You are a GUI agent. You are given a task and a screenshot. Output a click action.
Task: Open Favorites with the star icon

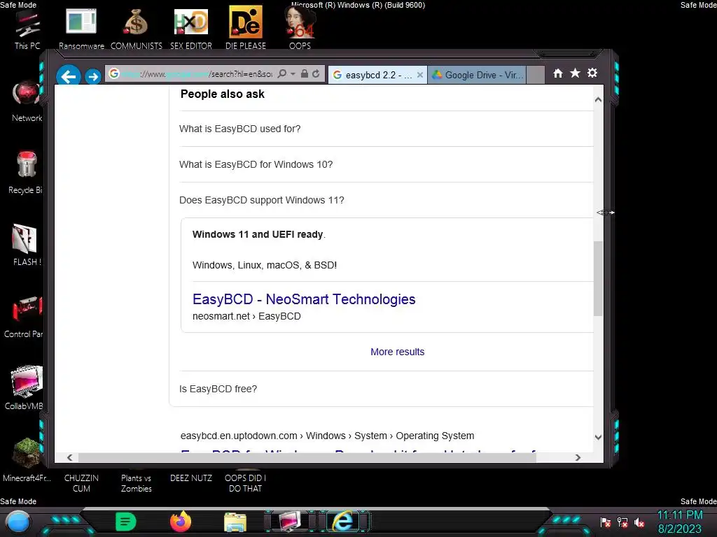click(576, 73)
